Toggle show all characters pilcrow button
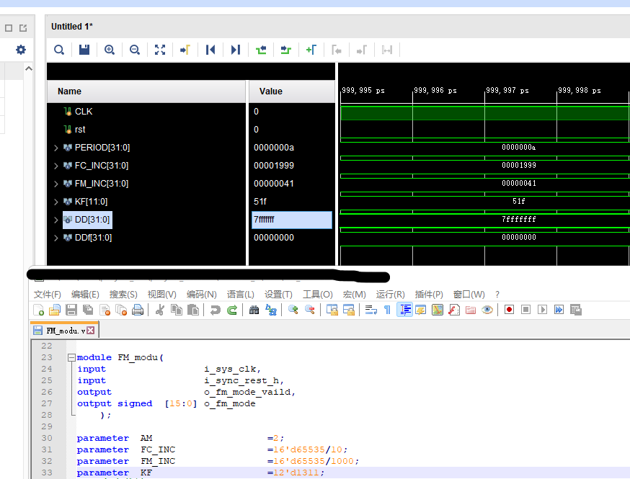Image resolution: width=630 pixels, height=479 pixels. pyautogui.click(x=387, y=310)
